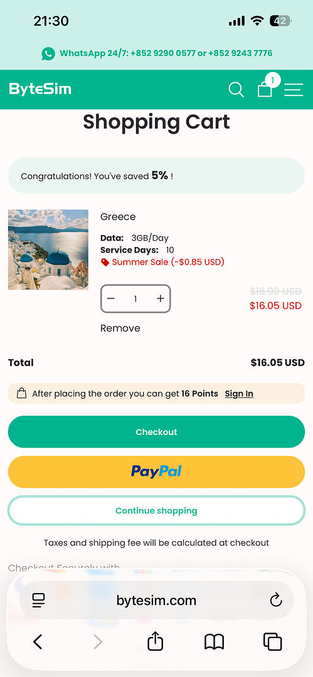Click Sign In for points
313x677 pixels.
click(x=239, y=393)
